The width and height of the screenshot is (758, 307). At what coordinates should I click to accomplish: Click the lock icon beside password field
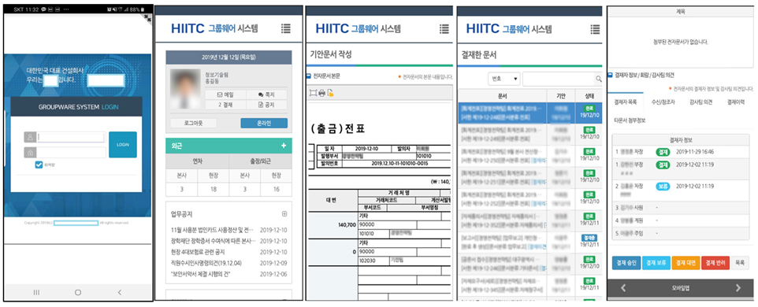(30, 153)
